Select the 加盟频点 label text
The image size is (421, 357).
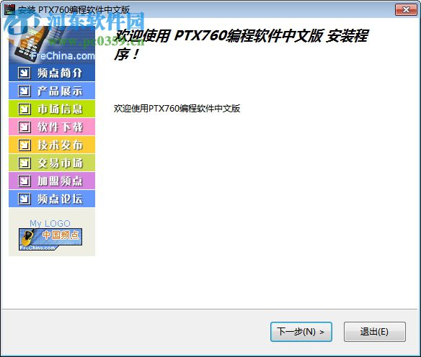[x=60, y=181]
